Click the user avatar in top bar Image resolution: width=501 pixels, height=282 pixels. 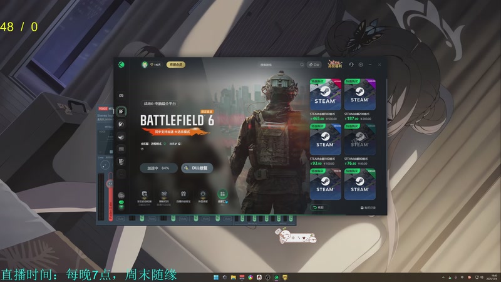pos(145,65)
